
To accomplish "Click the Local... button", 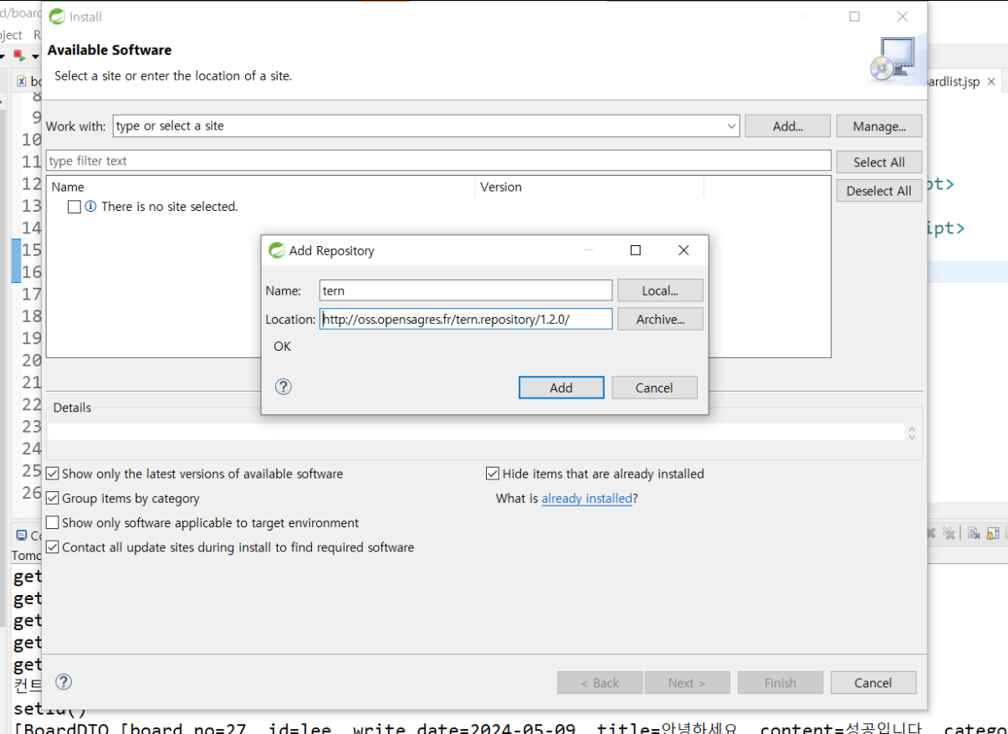I will click(x=660, y=290).
